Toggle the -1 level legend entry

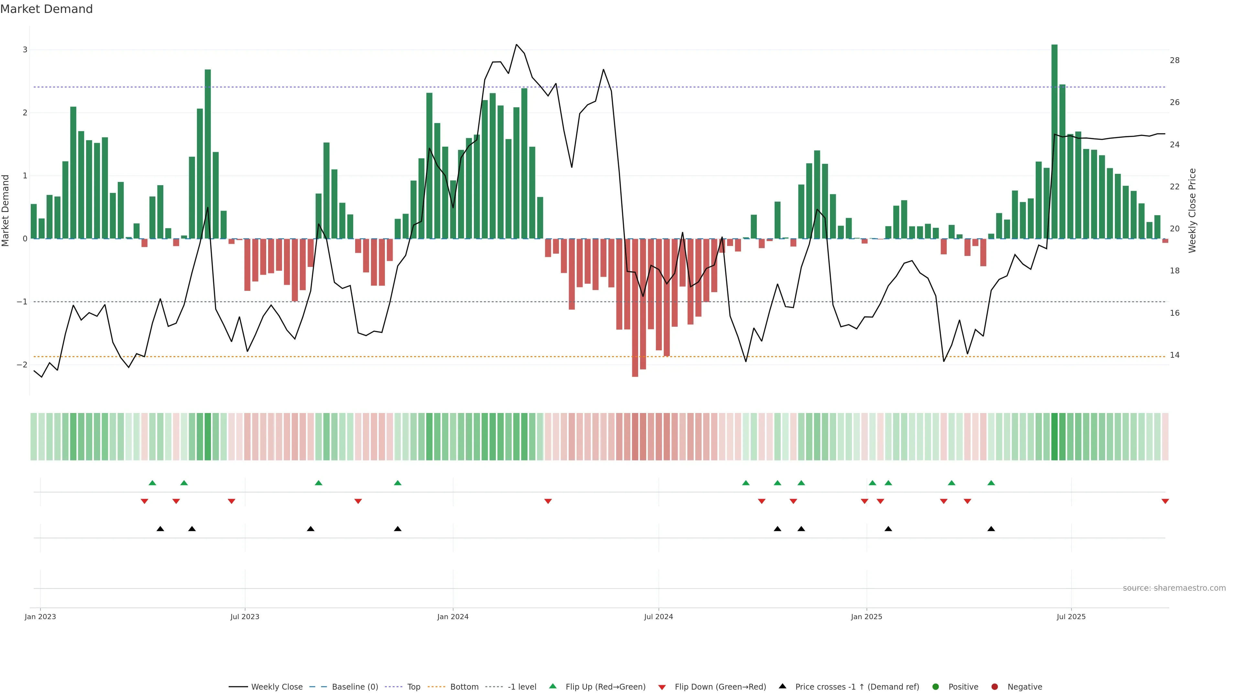click(522, 686)
